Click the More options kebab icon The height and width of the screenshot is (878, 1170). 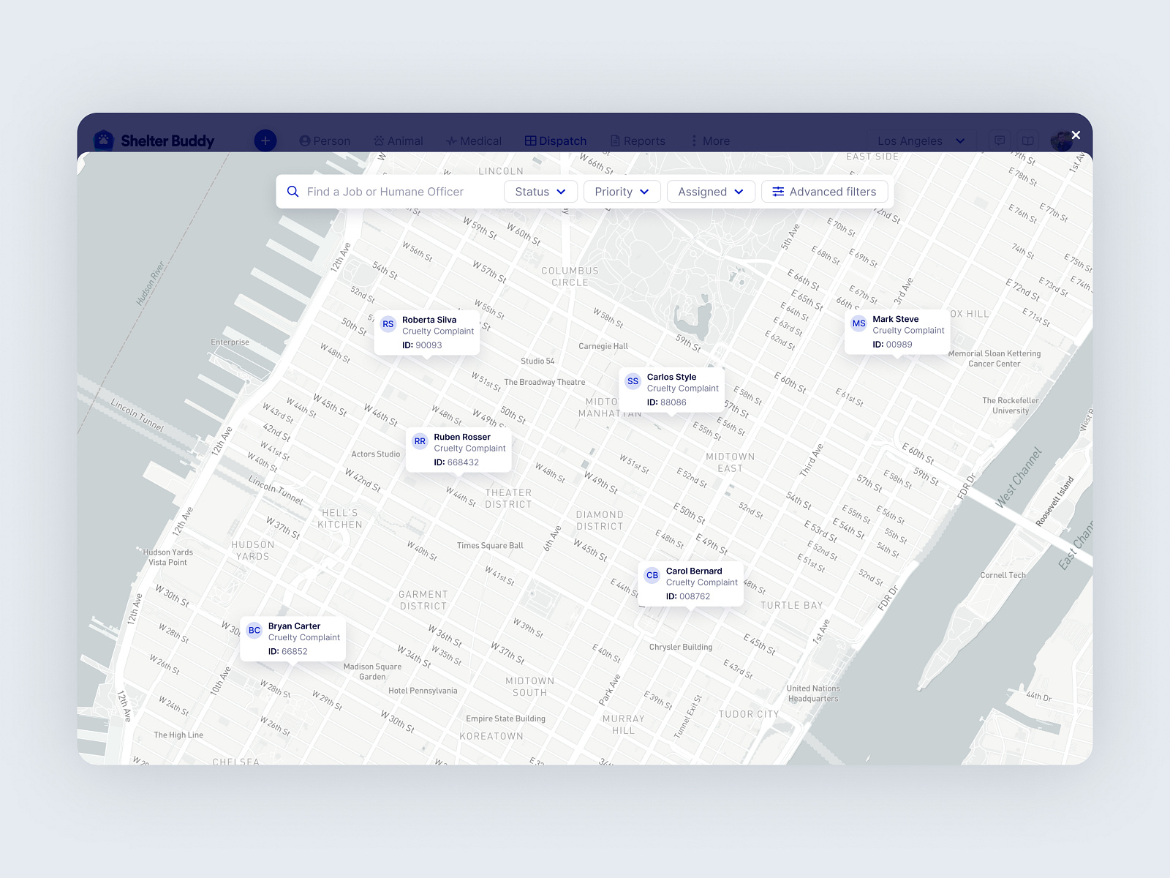pos(693,140)
